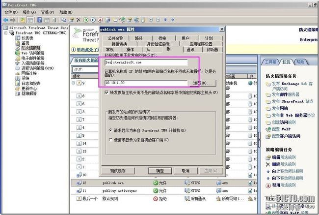Viewport: 319px width, 215px height.
Task: Select 请求显示为来自 Forefront TMG 计算机 radio button
Action: 110,130
